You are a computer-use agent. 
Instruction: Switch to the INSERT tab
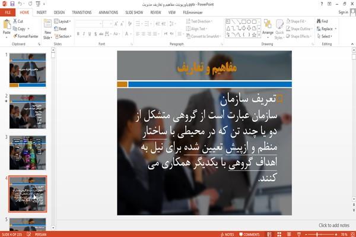(42, 12)
